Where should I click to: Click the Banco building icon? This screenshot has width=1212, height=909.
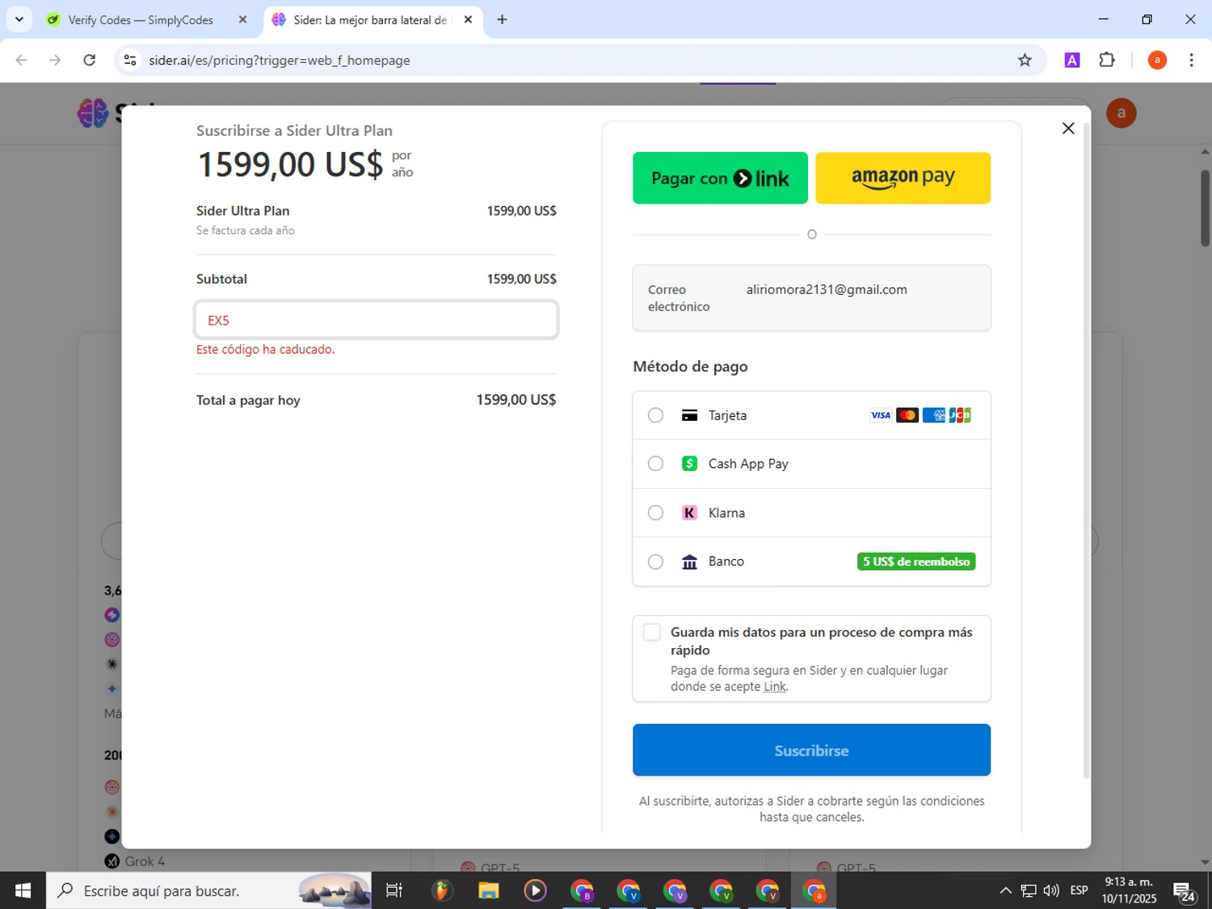[x=689, y=562]
